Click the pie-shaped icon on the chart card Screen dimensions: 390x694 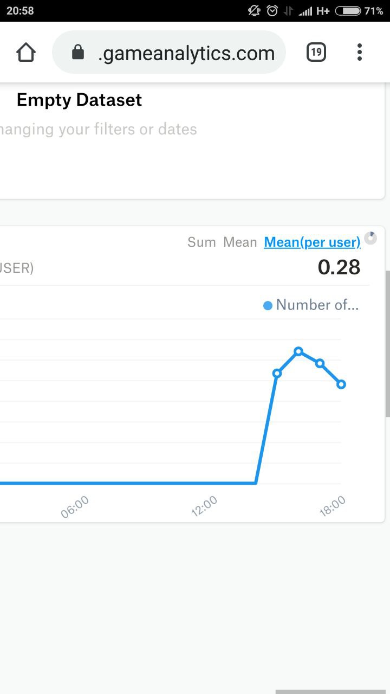(x=370, y=238)
